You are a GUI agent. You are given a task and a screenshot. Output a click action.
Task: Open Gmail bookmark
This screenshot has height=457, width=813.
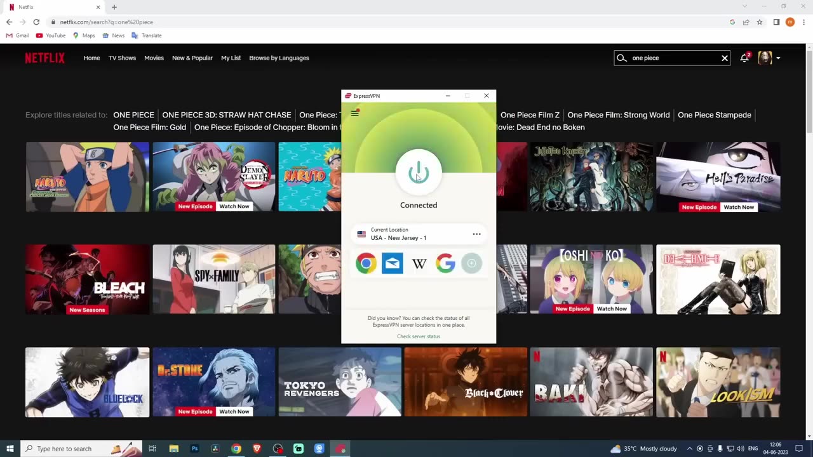[x=18, y=36]
